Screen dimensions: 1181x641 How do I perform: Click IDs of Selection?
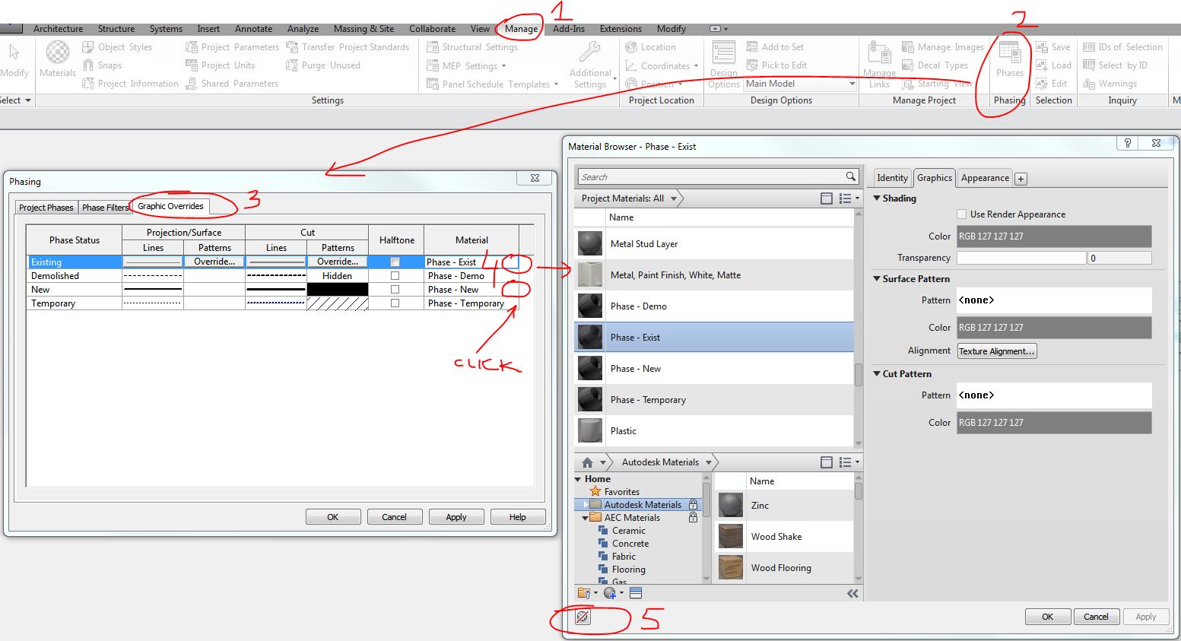point(1122,47)
